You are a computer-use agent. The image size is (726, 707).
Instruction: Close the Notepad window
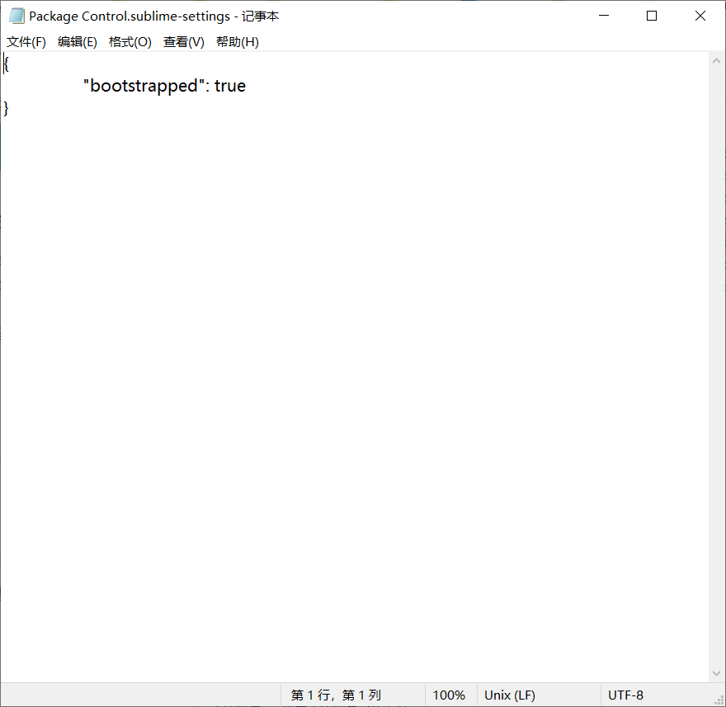click(700, 16)
